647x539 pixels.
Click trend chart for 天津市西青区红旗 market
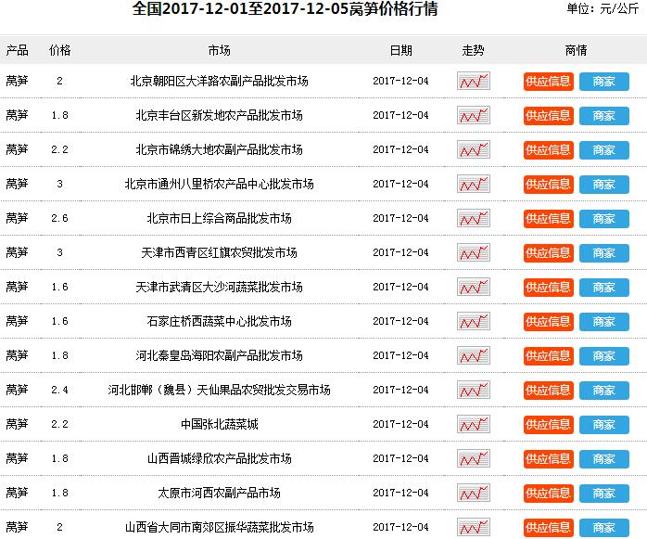tap(474, 253)
